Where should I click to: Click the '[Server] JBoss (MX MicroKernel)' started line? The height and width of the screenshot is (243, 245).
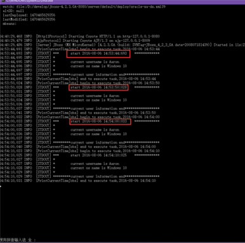(x=122, y=45)
